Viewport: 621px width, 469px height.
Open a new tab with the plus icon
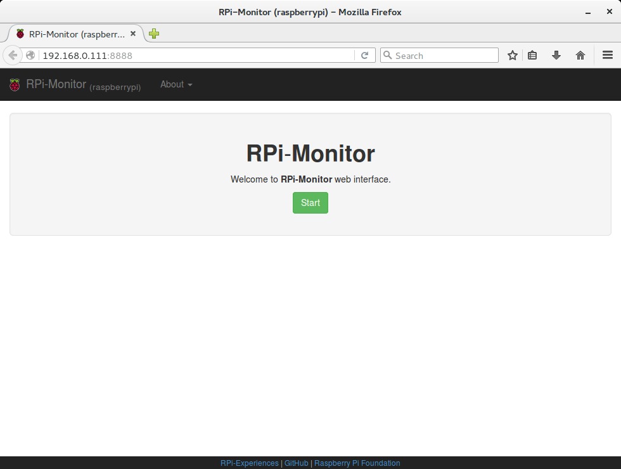click(x=153, y=34)
